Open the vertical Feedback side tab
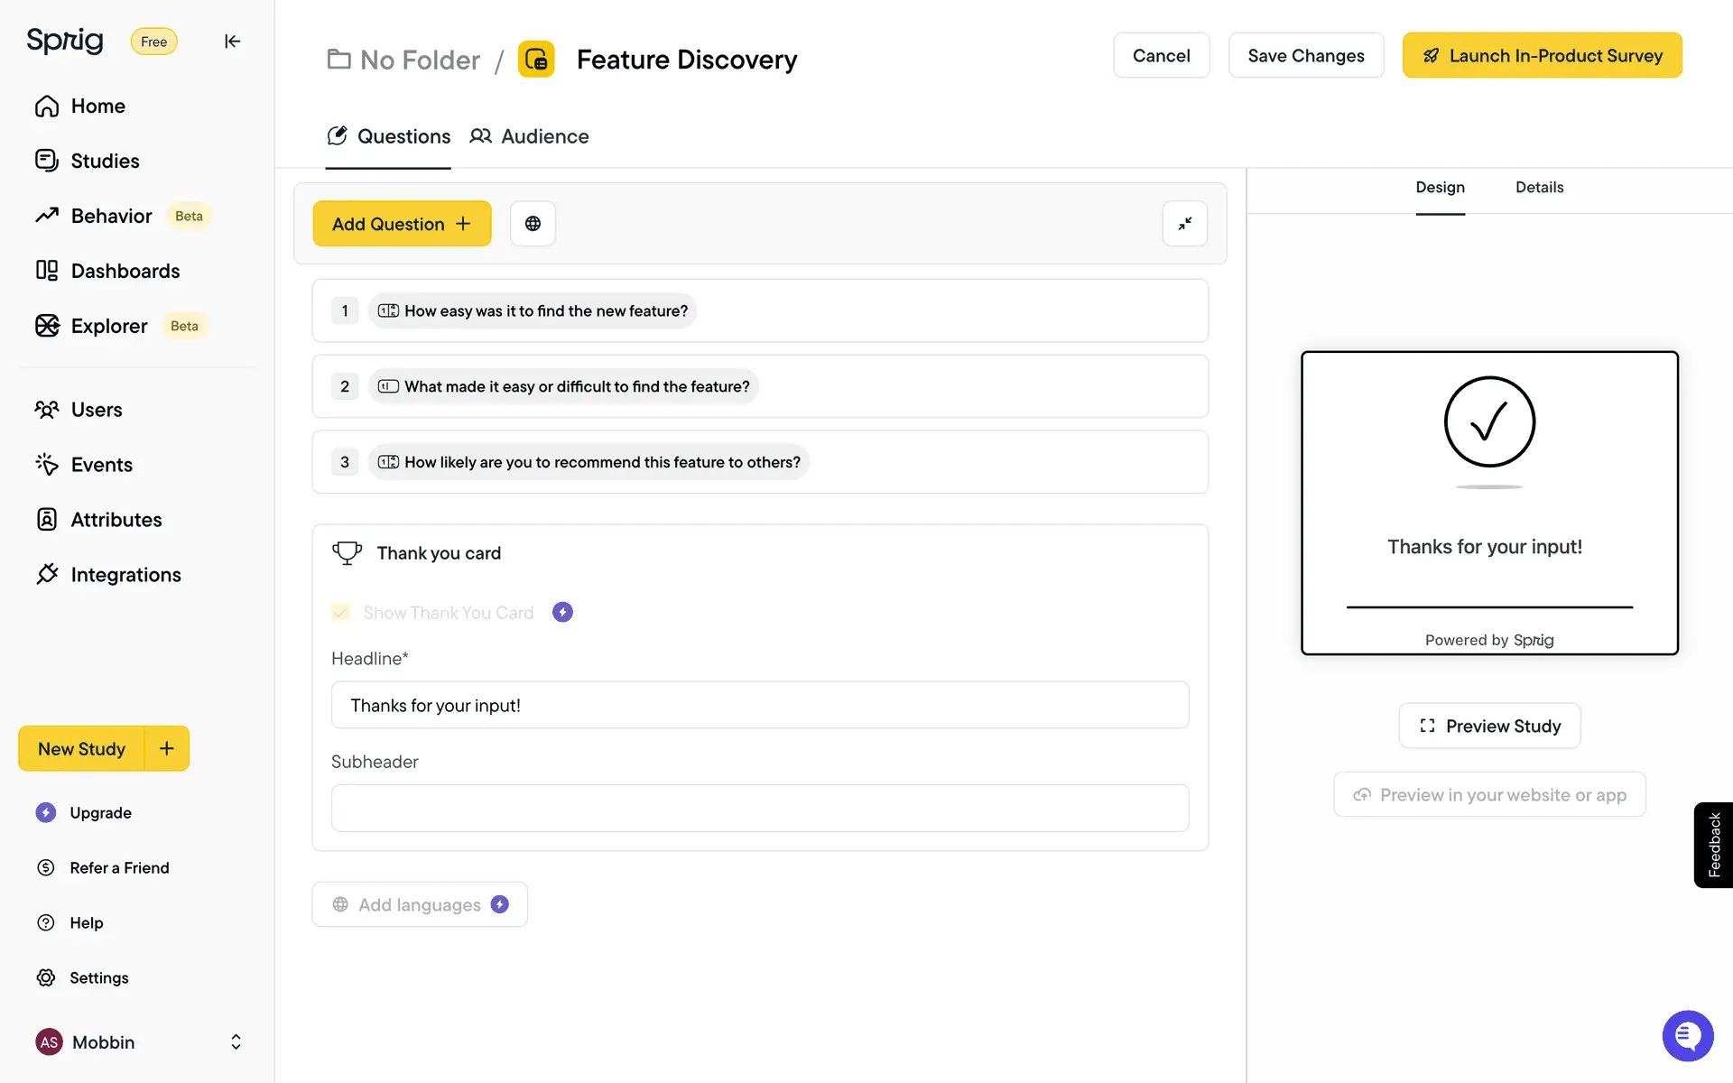The width and height of the screenshot is (1733, 1083). (x=1713, y=845)
